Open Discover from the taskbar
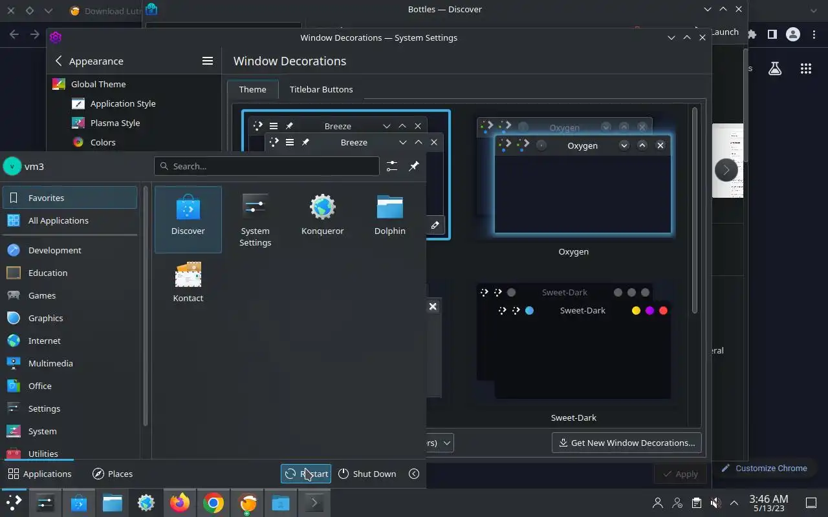828x517 pixels. [x=79, y=503]
